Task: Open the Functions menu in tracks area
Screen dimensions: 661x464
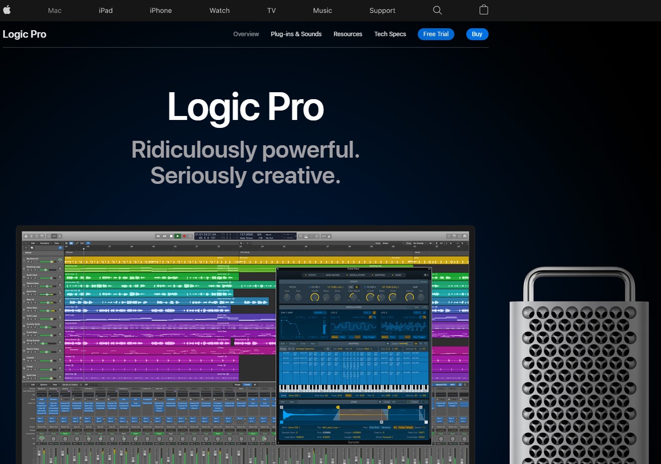Action: click(46, 243)
